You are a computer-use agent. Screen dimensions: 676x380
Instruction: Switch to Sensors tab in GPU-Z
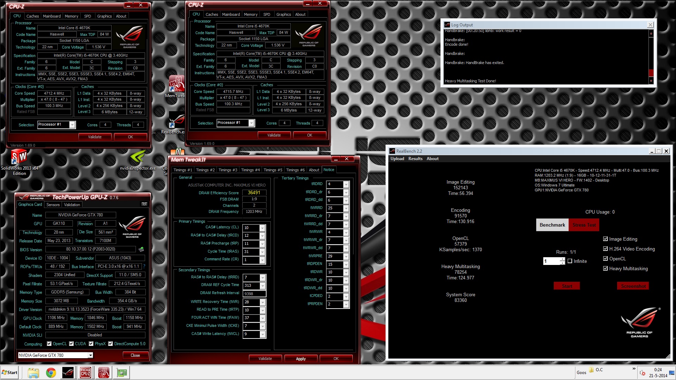coord(53,205)
